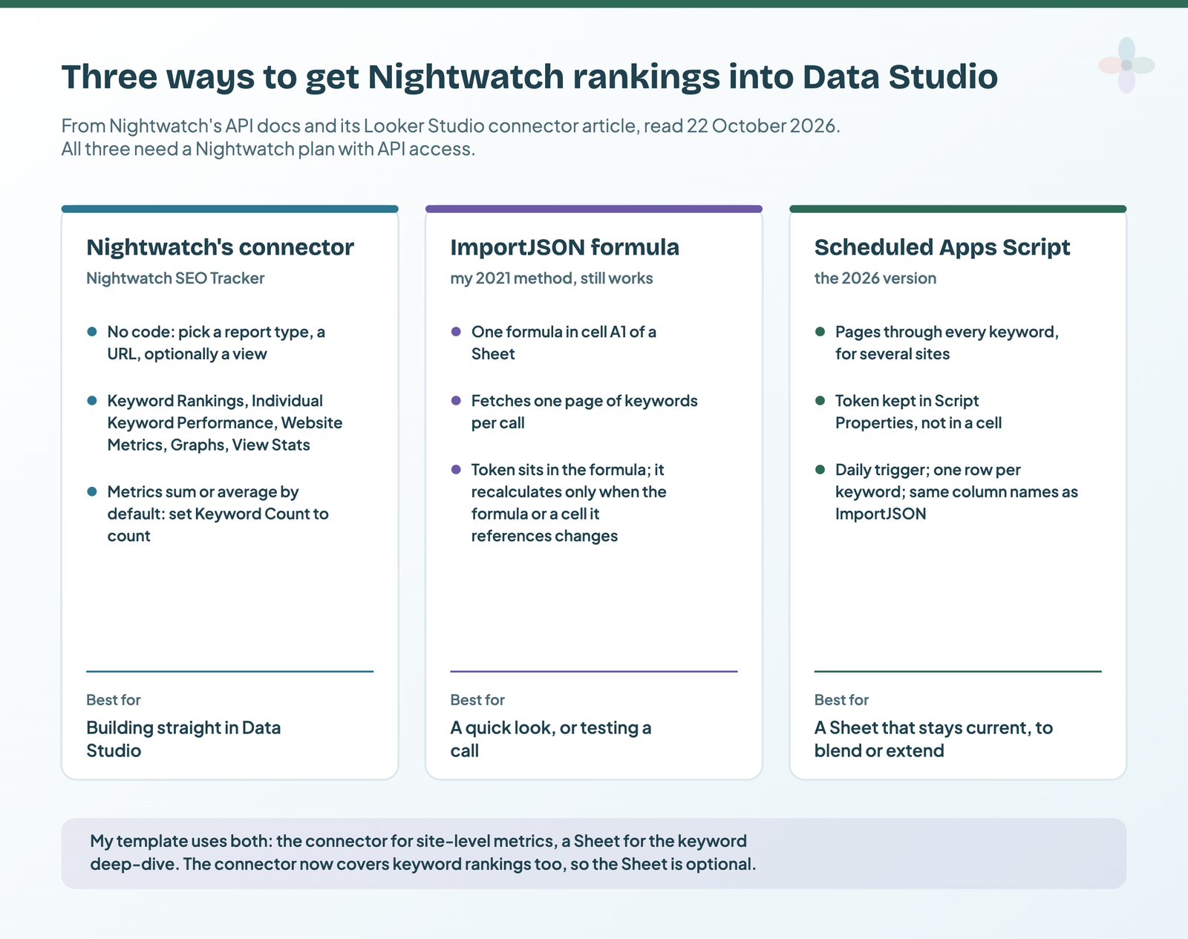Click the 'my 2021 method, still works' subheading
The image size is (1188, 939).
click(552, 278)
